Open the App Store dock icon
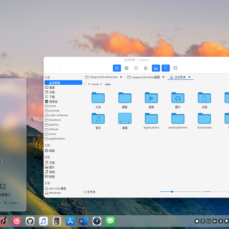This screenshot has height=229, width=229. click(x=70, y=222)
